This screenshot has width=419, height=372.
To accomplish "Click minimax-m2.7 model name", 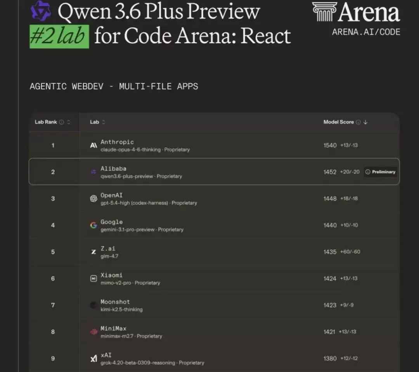I will [x=117, y=336].
